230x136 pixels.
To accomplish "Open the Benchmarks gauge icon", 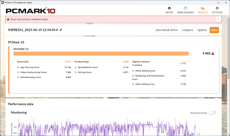I will tap(185, 8).
